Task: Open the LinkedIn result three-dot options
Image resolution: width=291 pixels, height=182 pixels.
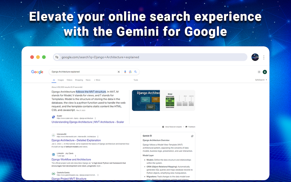Action: point(75,156)
